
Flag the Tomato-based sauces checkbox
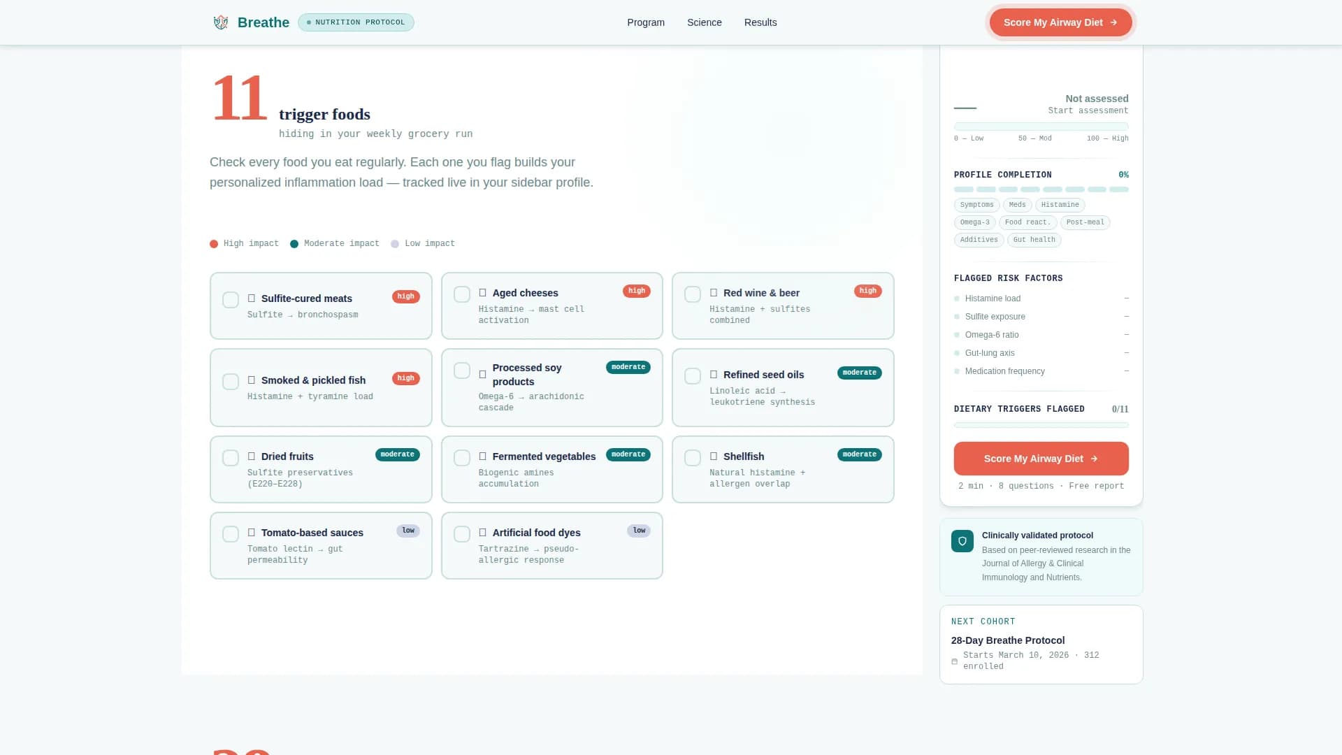(x=231, y=534)
